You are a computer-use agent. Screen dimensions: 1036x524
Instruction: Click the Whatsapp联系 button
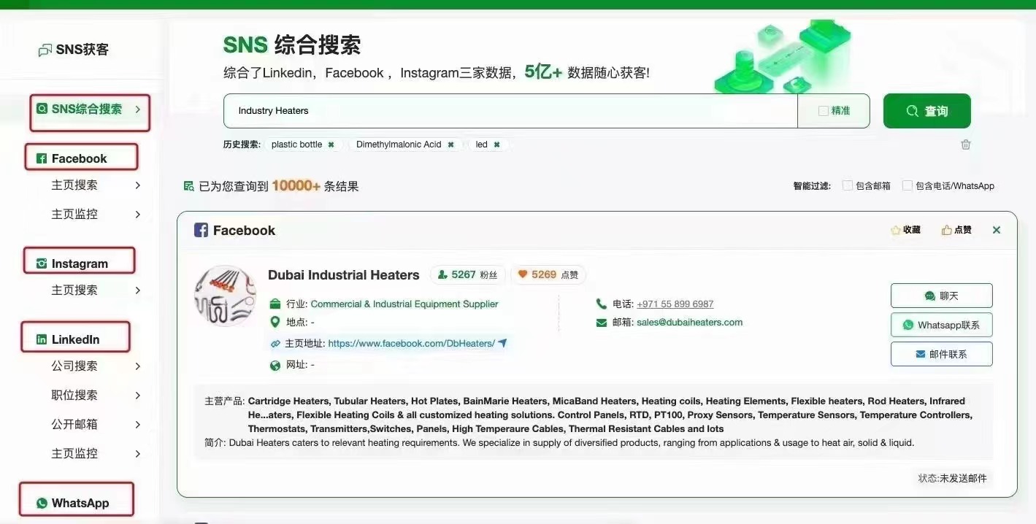point(942,325)
